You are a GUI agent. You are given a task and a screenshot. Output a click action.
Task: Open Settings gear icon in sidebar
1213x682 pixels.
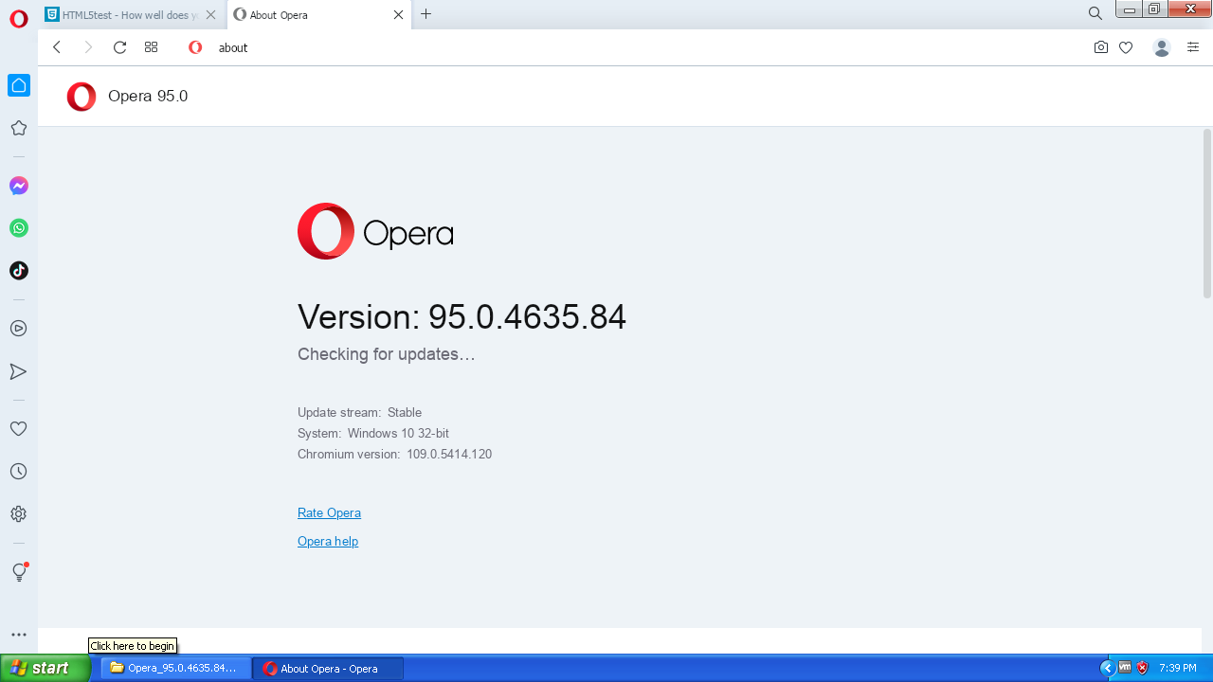click(x=18, y=514)
